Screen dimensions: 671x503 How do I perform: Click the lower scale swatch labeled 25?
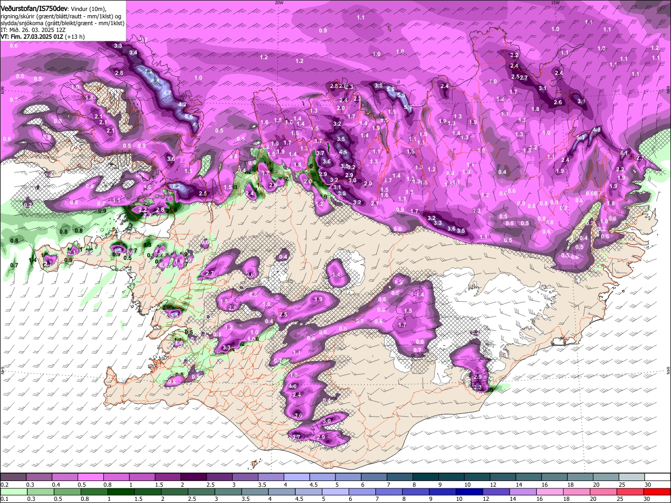630,491
